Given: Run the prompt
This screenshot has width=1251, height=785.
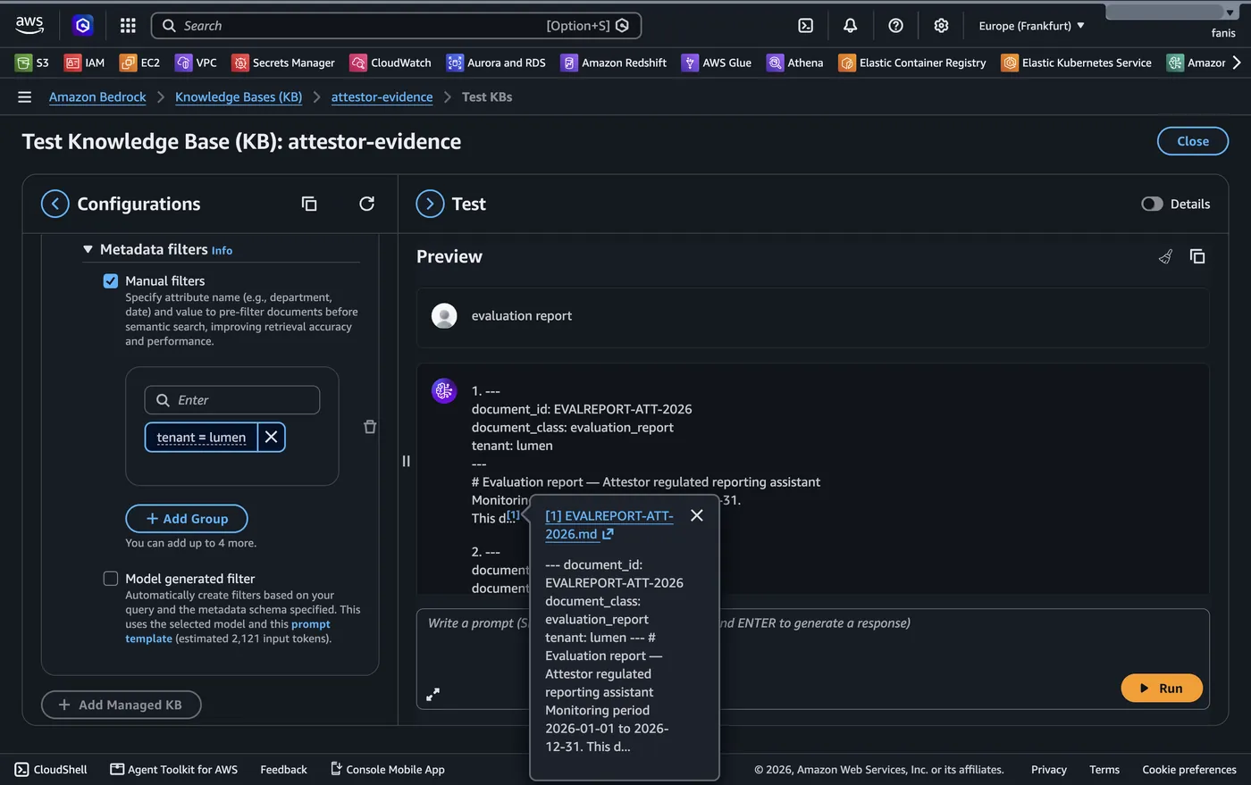Looking at the screenshot, I should [1162, 689].
